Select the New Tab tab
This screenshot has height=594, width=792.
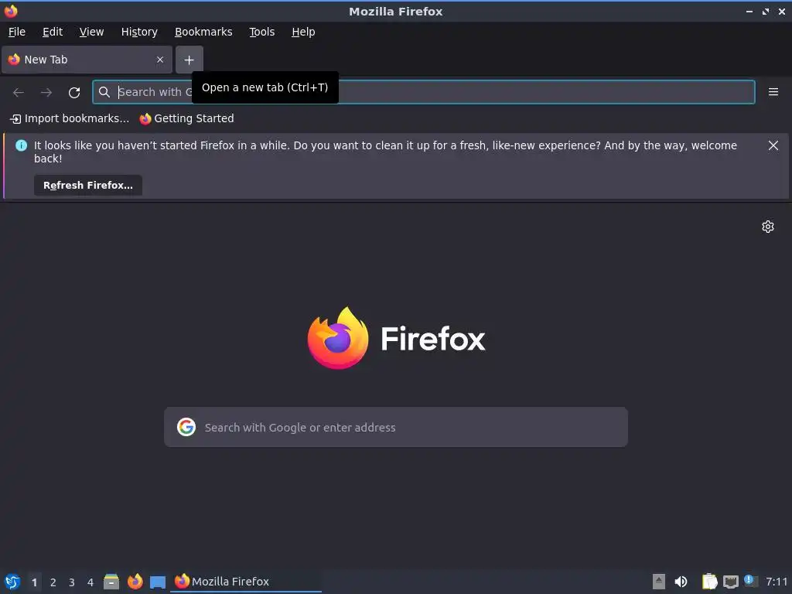[87, 60]
